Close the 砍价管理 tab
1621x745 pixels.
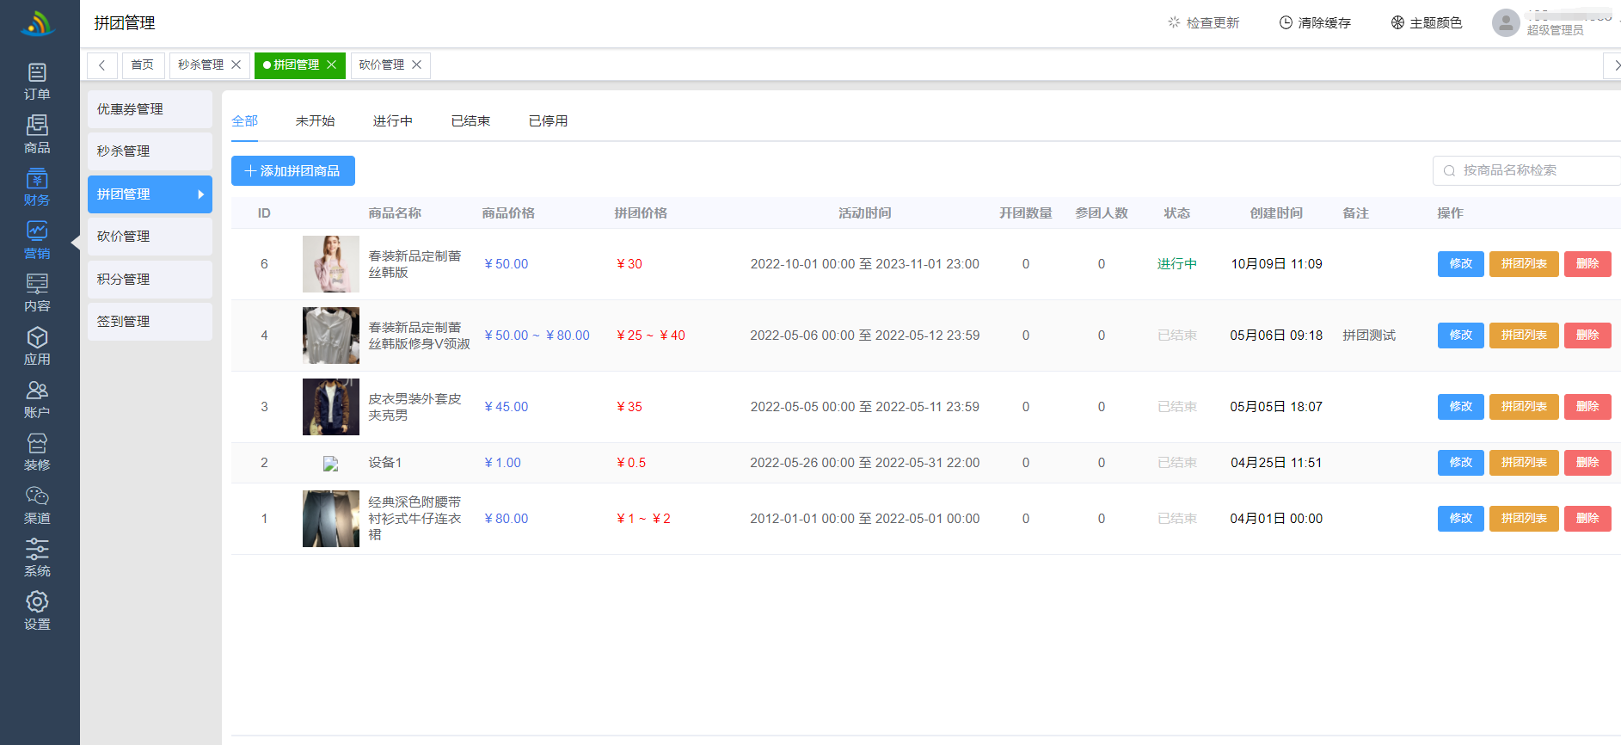coord(417,65)
